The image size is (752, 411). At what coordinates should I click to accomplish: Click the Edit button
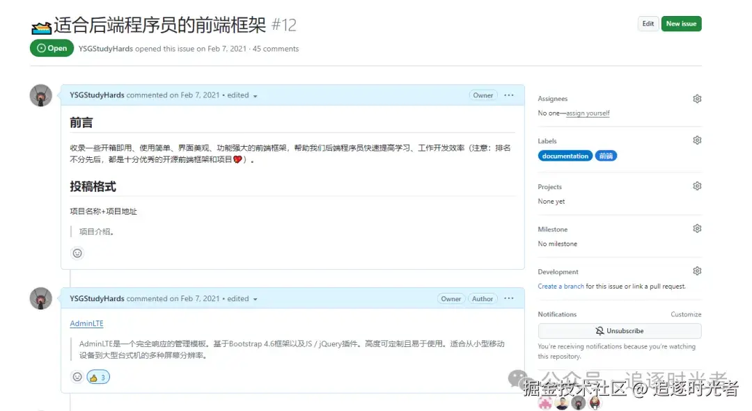(648, 23)
